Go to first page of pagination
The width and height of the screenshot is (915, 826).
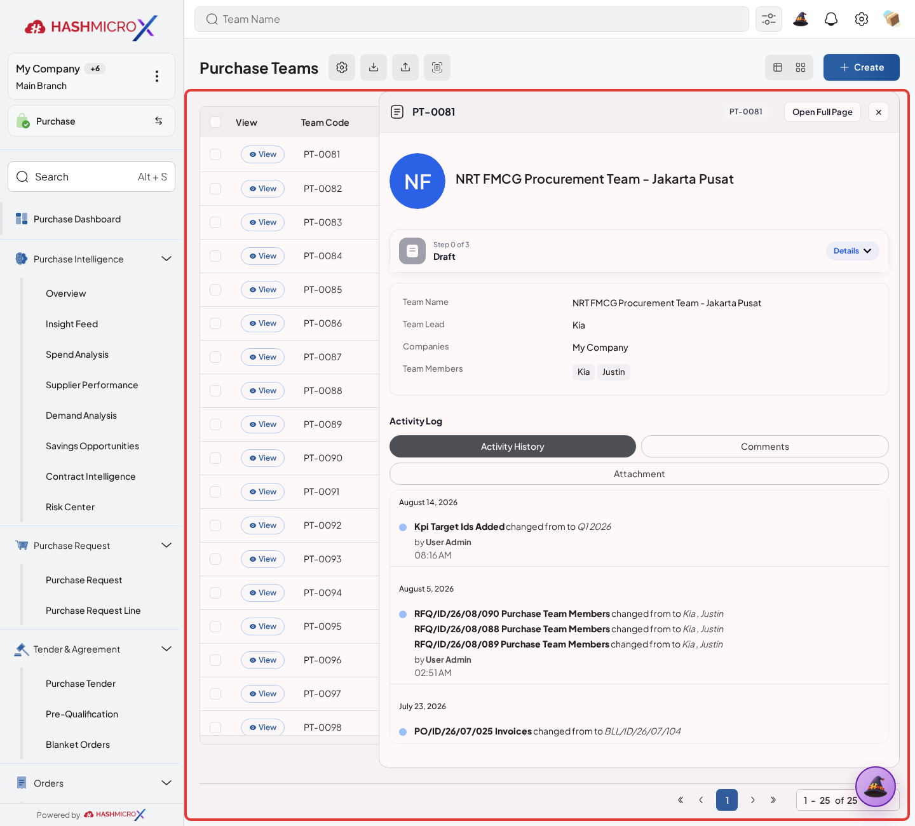(x=681, y=800)
